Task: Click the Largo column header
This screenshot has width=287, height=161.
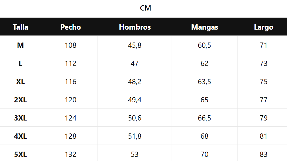Action: click(264, 27)
